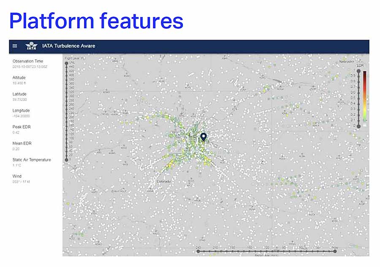Screen dimensions: 380x267
Task: Click the Now handle on Report Age slider
Action: tap(335, 251)
